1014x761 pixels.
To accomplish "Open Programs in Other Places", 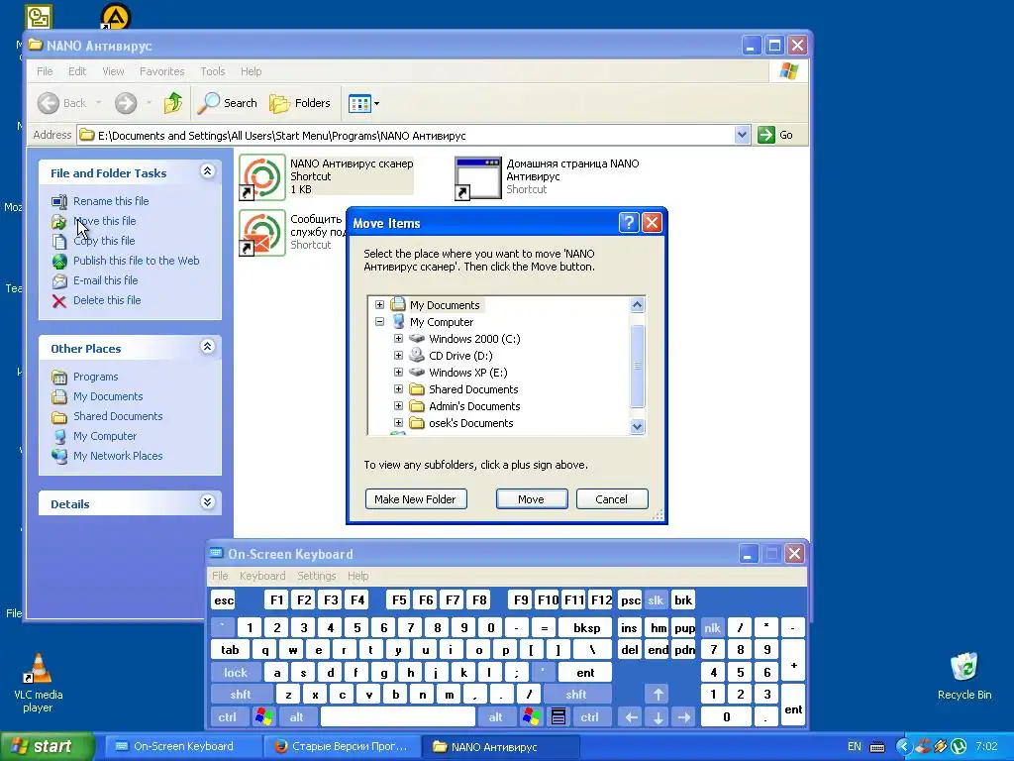I will point(95,377).
